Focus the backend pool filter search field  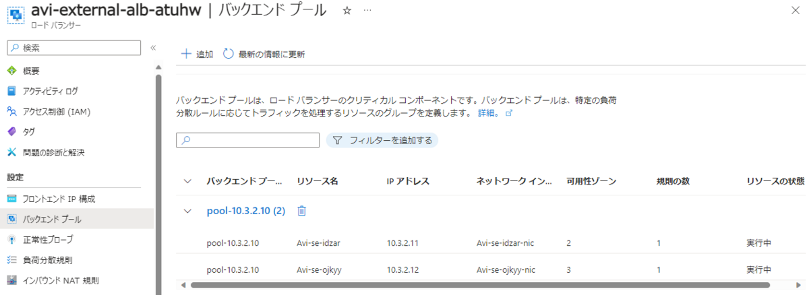tap(247, 140)
